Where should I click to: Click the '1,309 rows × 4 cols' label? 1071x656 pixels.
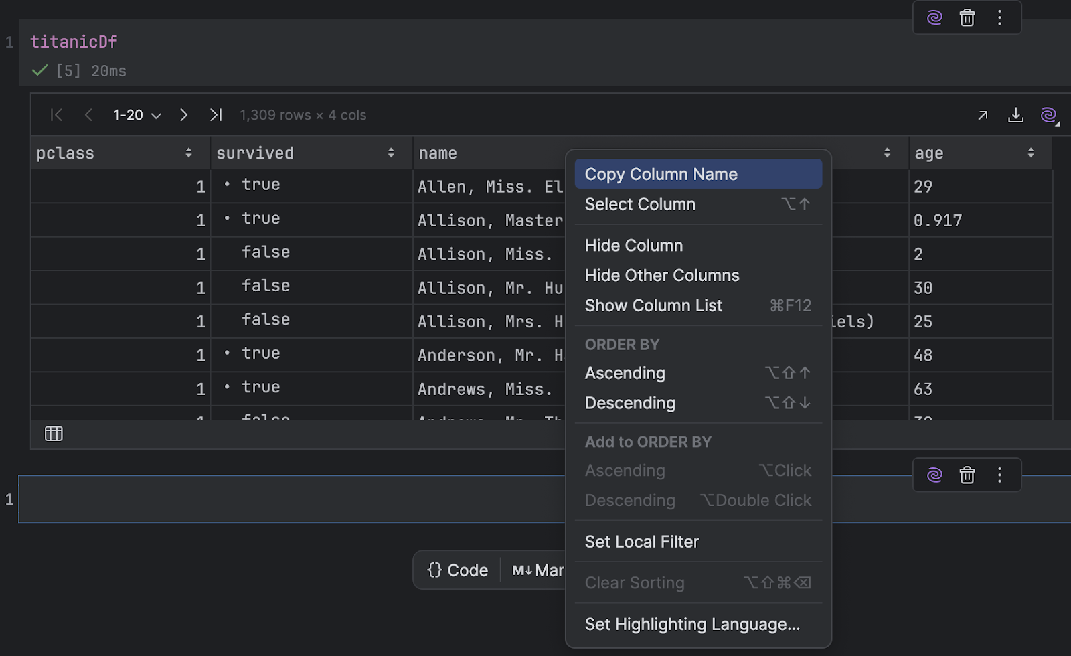coord(303,115)
